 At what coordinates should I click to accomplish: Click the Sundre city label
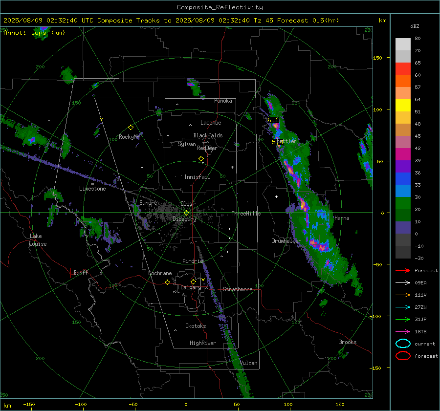pyautogui.click(x=149, y=203)
